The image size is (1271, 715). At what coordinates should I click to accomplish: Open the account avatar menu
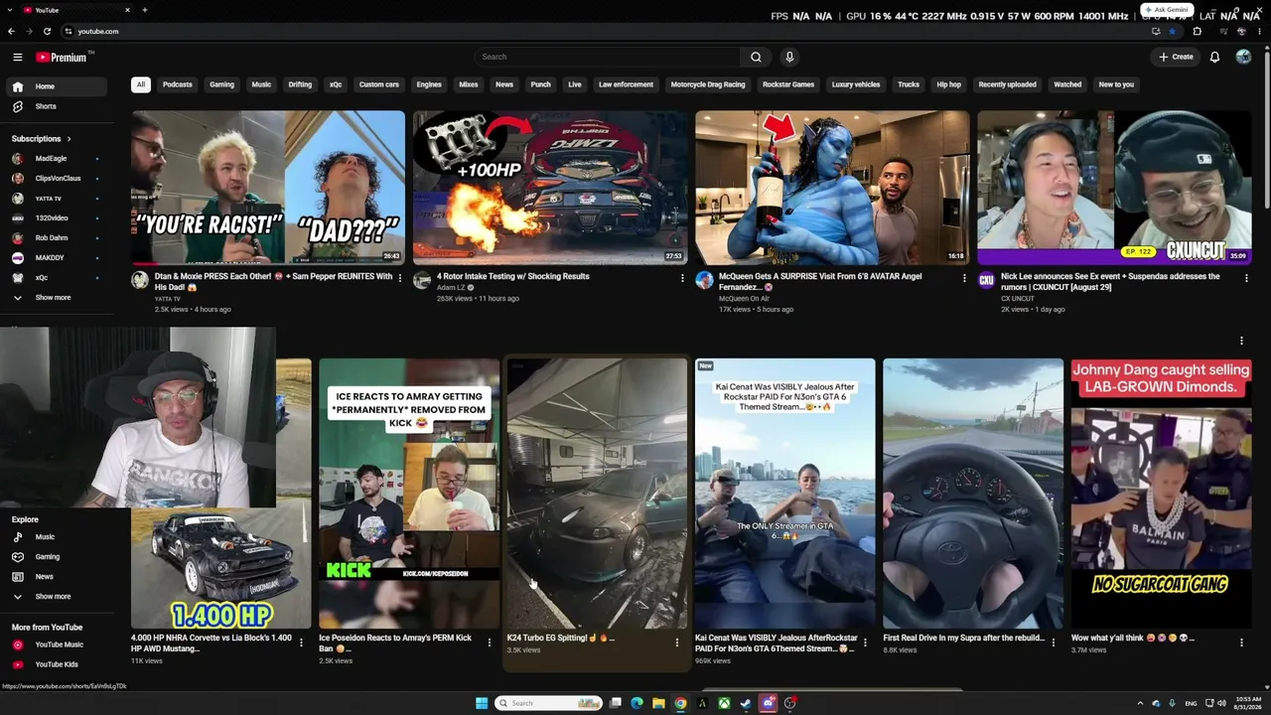pos(1243,57)
